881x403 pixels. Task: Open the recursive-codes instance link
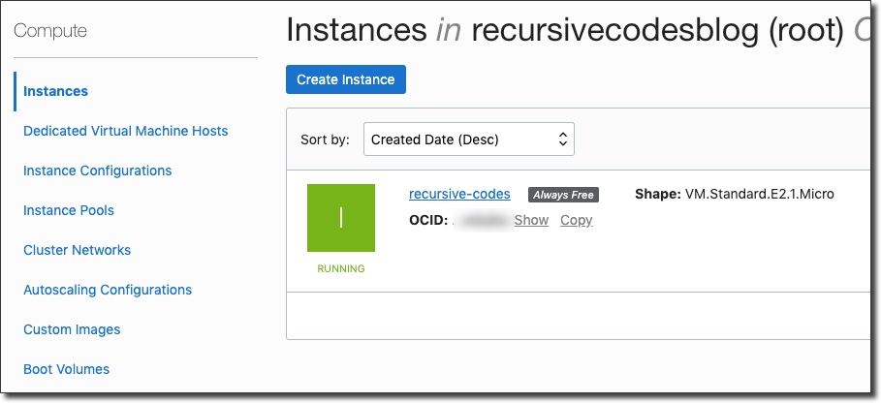point(459,194)
